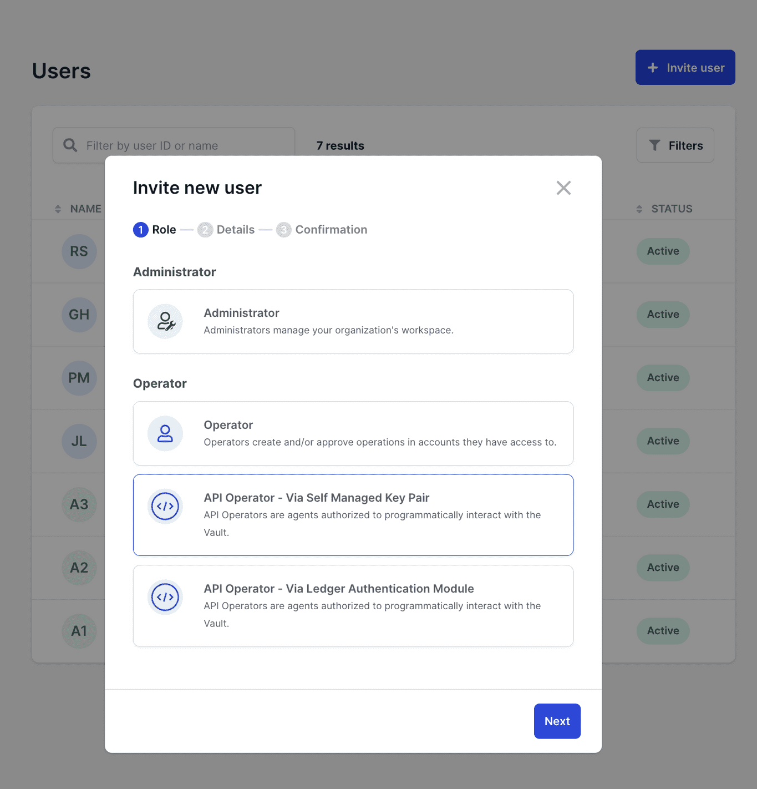Click the Administrator role icon
This screenshot has width=757, height=789.
click(x=165, y=321)
